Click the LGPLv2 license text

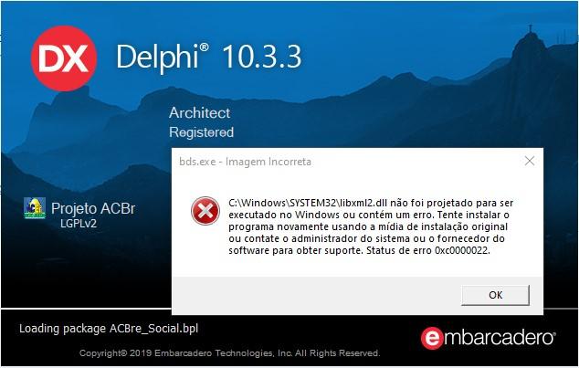coord(79,224)
